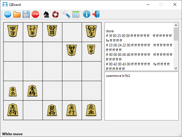Image resolution: width=182 pixels, height=137 pixels.
Task: Select the upright bishop piece
Action: tap(72, 110)
